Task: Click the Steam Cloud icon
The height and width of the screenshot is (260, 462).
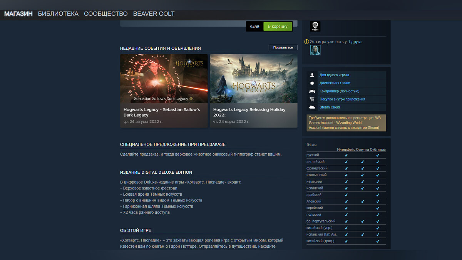Action: 312,107
